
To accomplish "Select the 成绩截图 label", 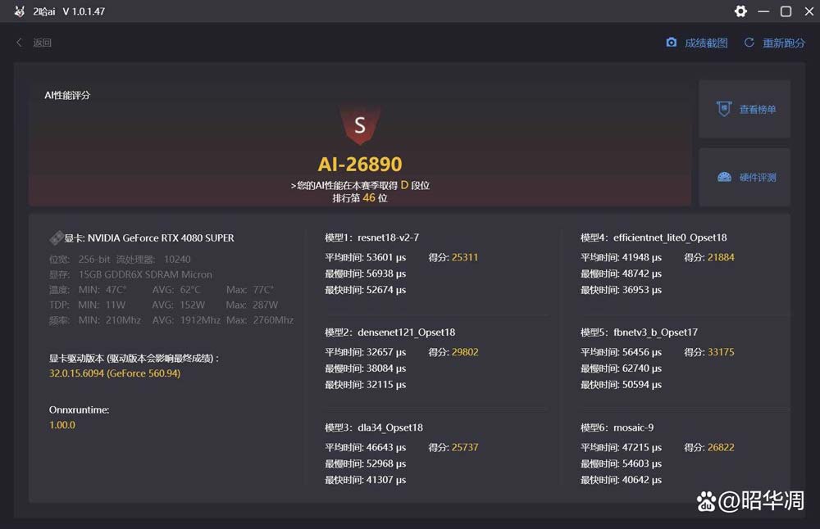I will [706, 43].
